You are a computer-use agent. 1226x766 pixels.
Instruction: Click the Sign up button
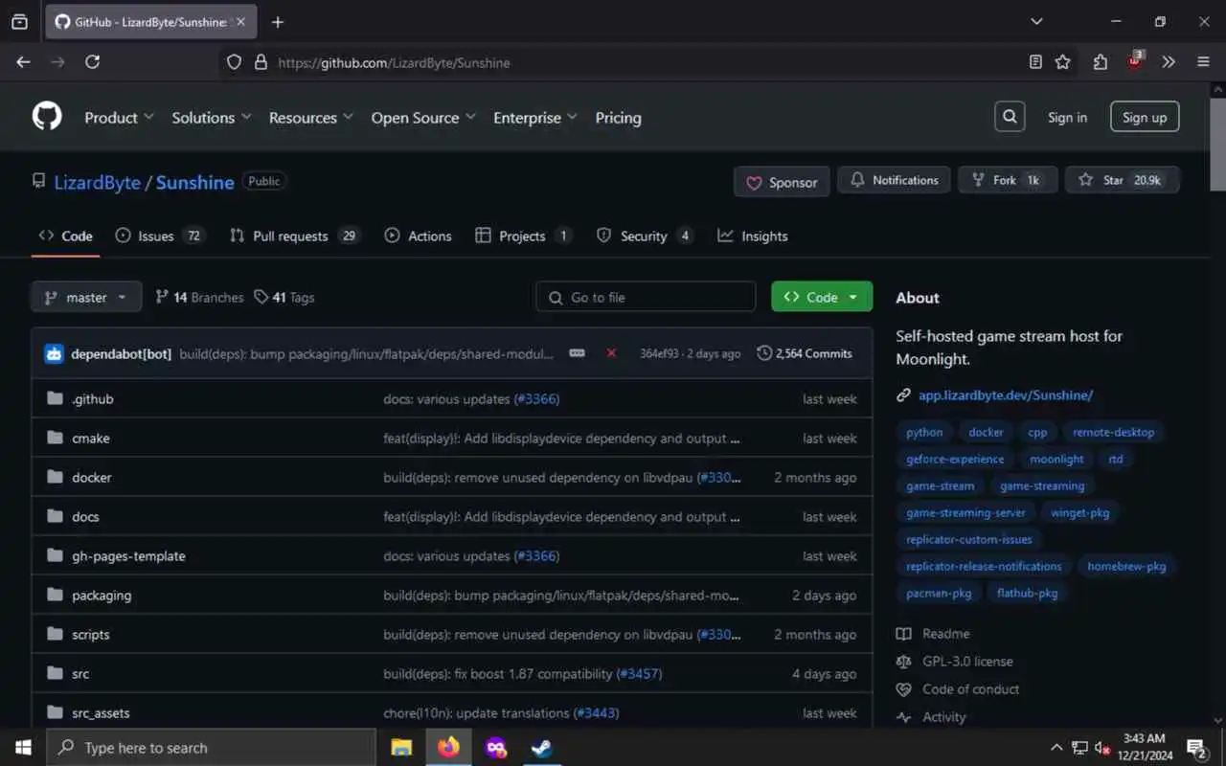tap(1145, 117)
